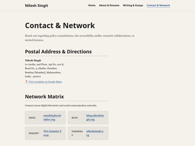Open blog.nileshsingit.org link
The image size is (195, 146).
[95, 118]
